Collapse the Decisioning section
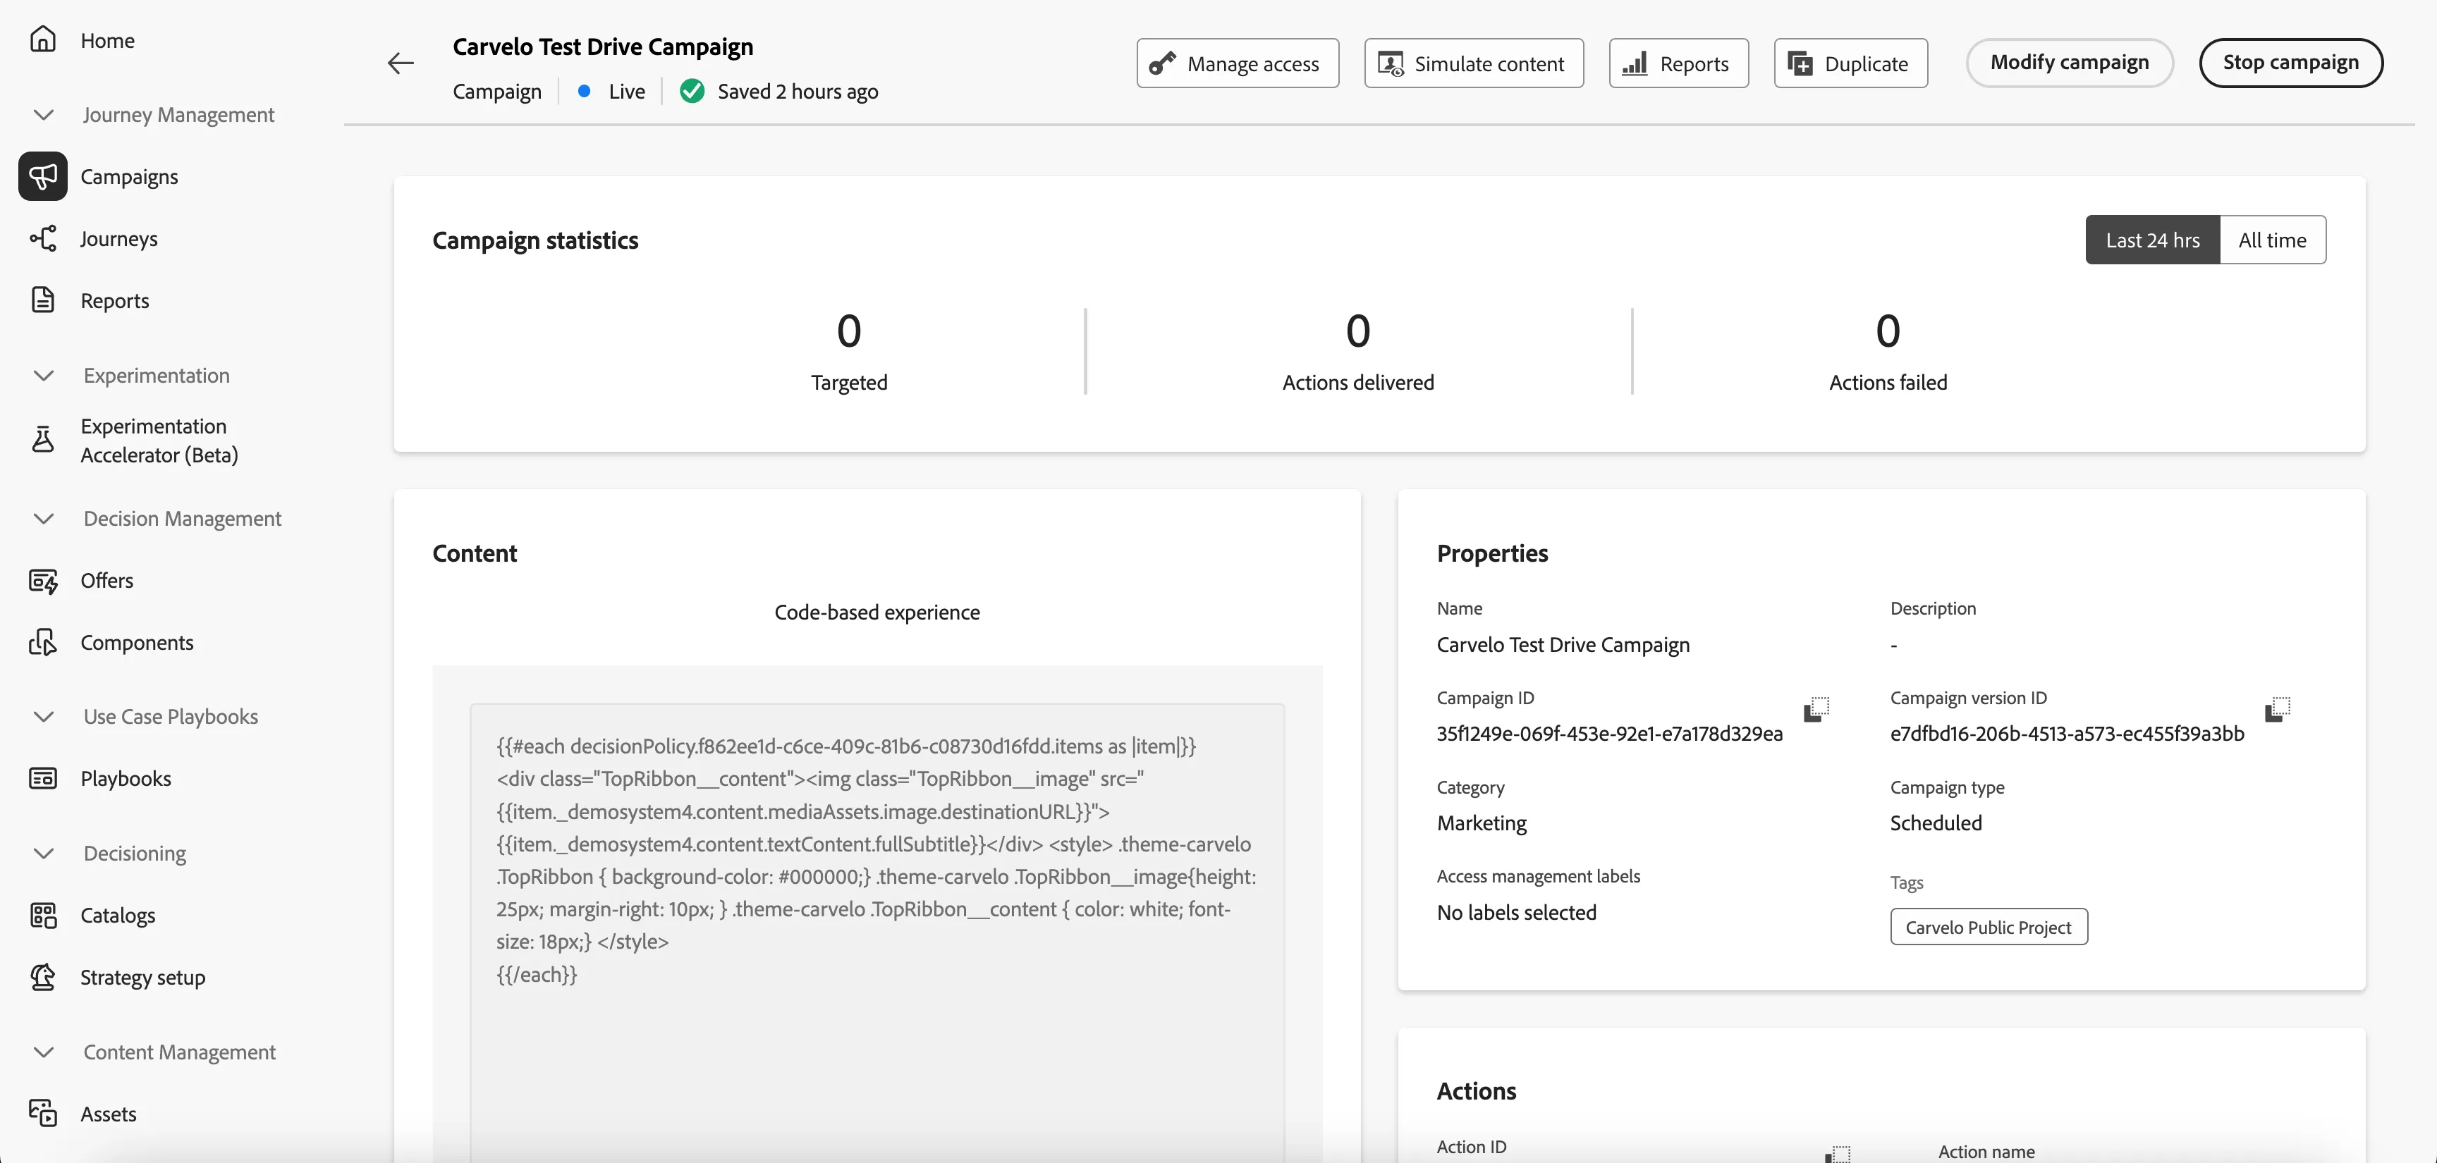Screen dimensions: 2437x1163 coord(44,853)
